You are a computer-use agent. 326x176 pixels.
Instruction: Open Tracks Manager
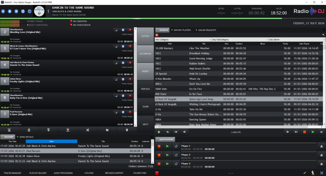coord(12,173)
